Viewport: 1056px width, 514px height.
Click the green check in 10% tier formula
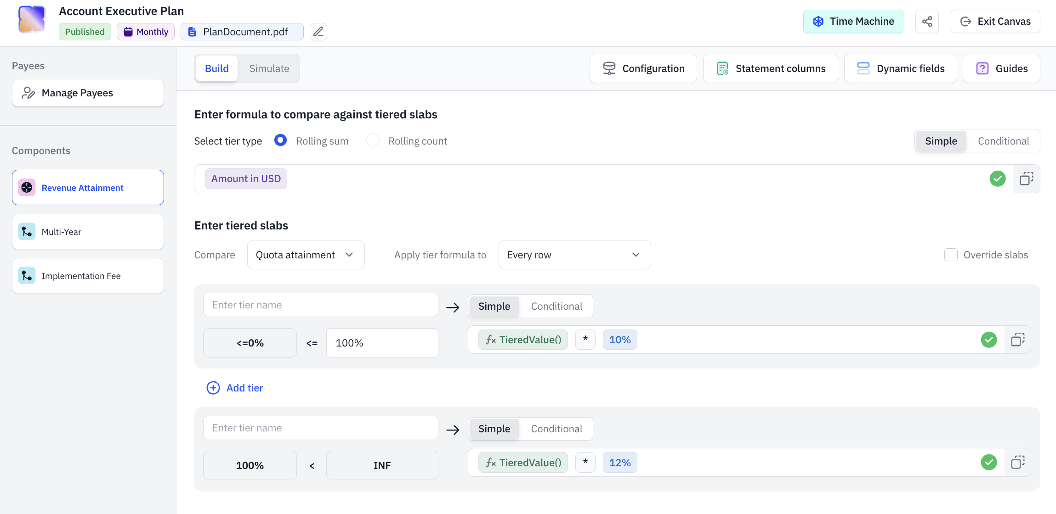coord(989,340)
